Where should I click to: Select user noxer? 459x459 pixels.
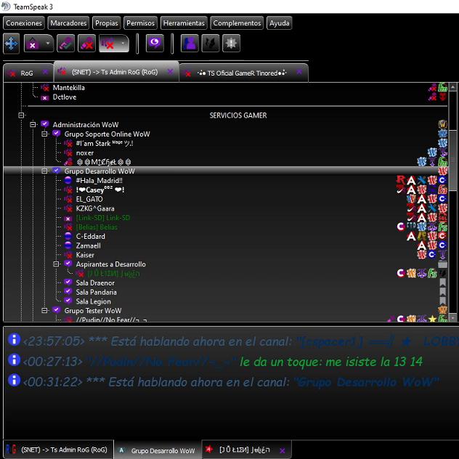point(85,153)
